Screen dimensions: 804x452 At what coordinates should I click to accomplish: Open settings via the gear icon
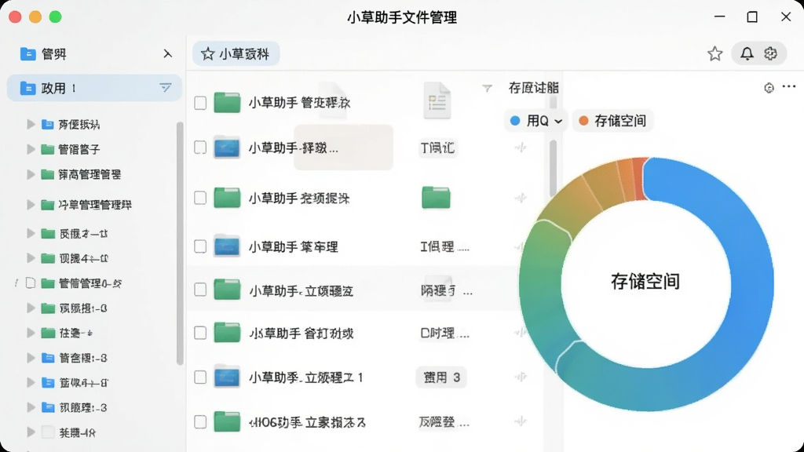[770, 53]
